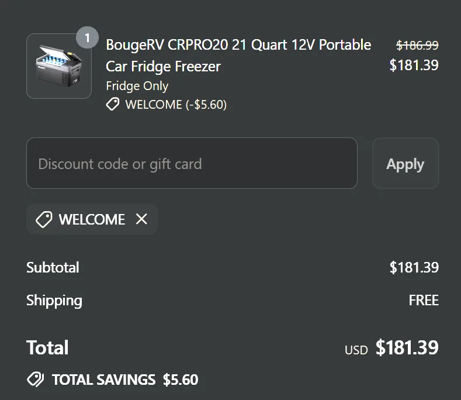Click the Total Savings tags icon
The height and width of the screenshot is (400, 461).
(35, 379)
